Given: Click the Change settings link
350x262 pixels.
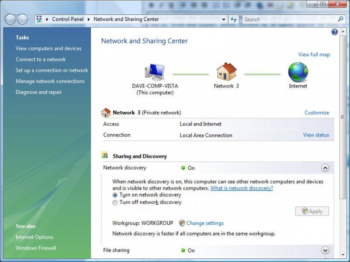Looking at the screenshot, I should tap(205, 223).
